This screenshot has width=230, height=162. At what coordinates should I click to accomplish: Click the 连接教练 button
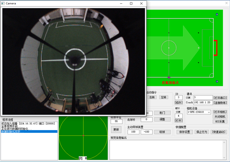220,103
